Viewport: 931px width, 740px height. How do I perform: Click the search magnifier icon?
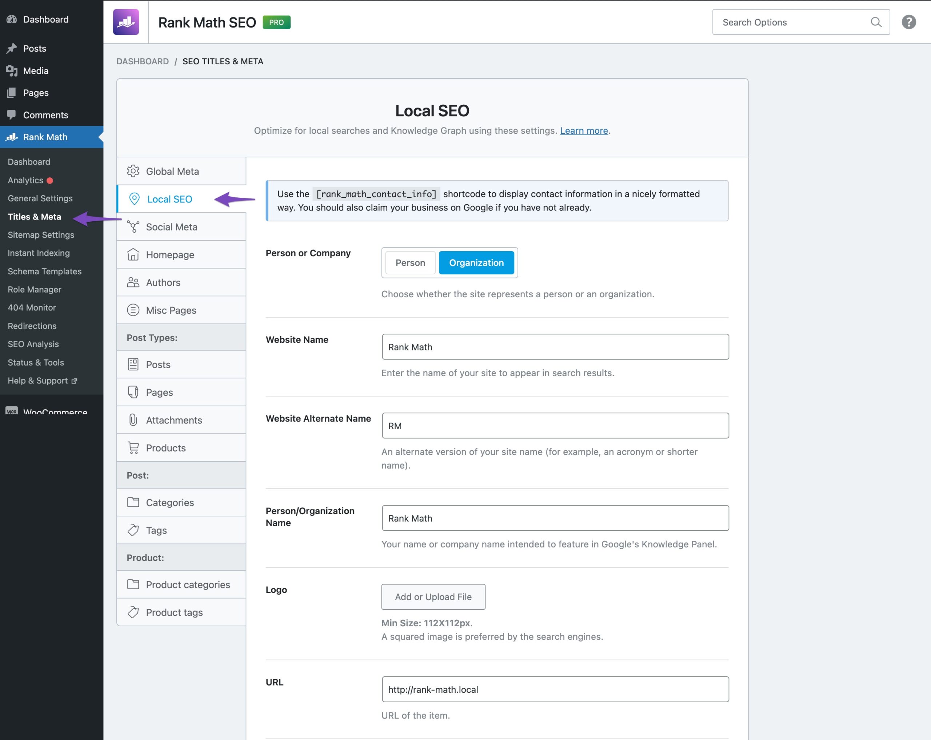tap(876, 22)
